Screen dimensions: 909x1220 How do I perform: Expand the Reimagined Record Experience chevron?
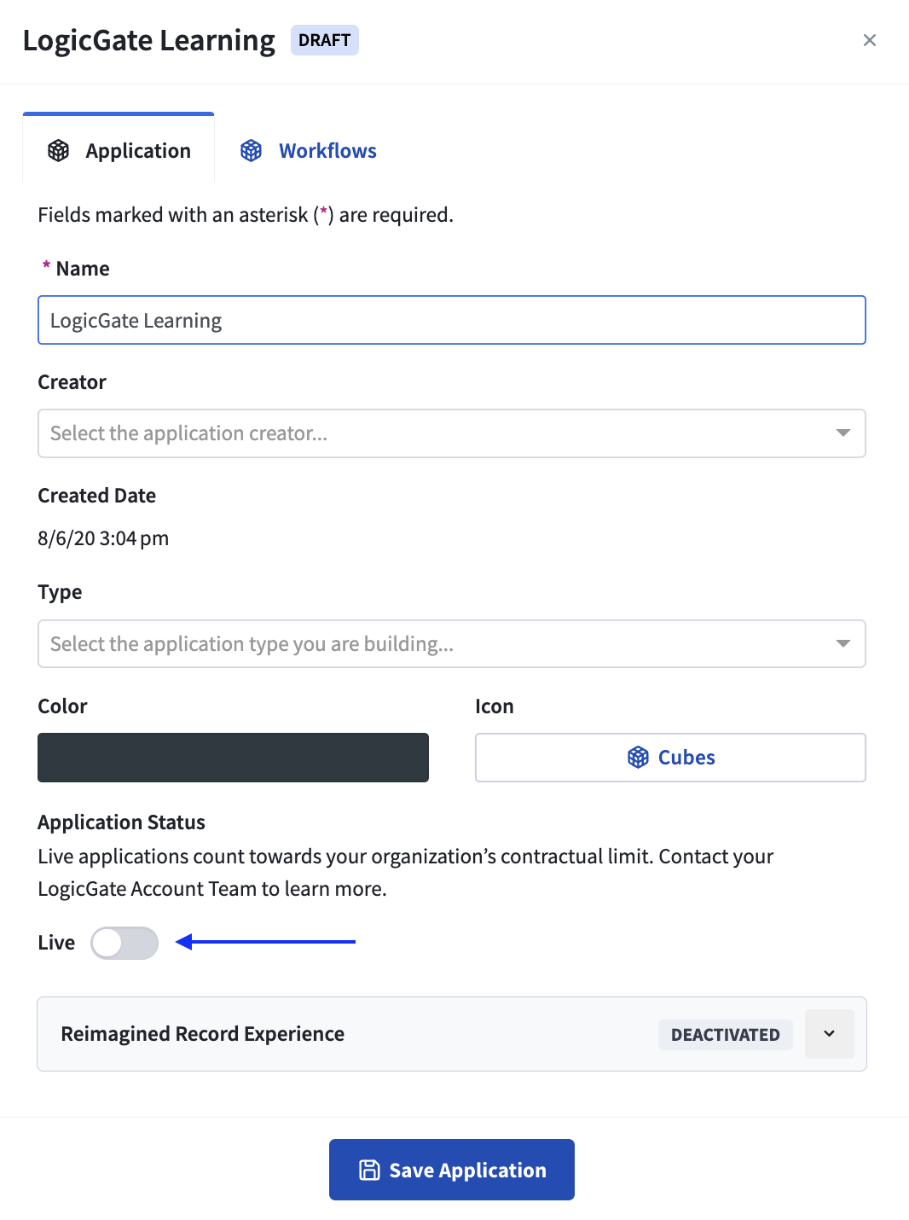tap(829, 1034)
